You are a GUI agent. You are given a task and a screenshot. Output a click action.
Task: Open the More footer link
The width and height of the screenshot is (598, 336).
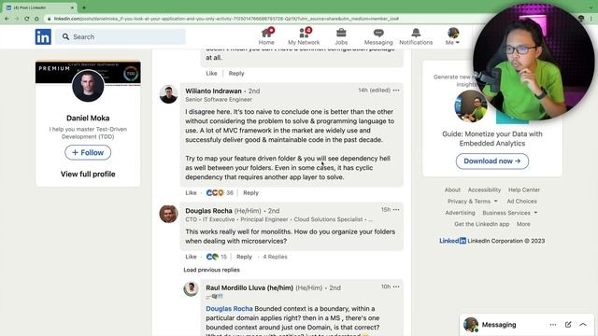pos(523,224)
